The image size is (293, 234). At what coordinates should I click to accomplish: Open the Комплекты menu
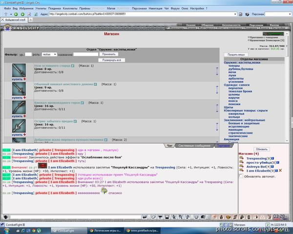pos(70,8)
